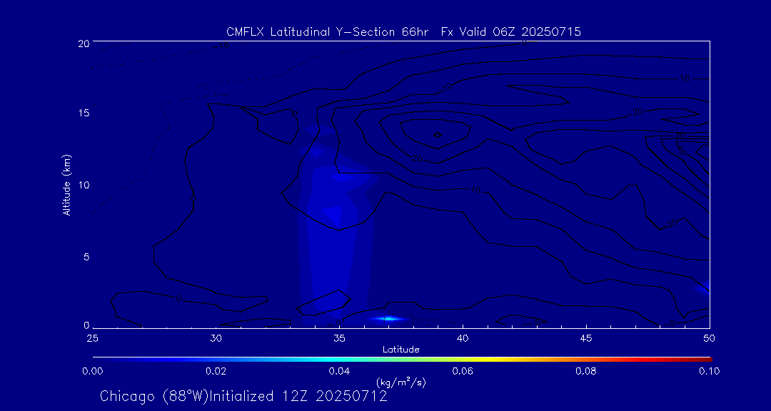Click the Chicago (88°W) Initialized 12Z footer text
Image resolution: width=771 pixels, height=411 pixels.
click(x=243, y=396)
